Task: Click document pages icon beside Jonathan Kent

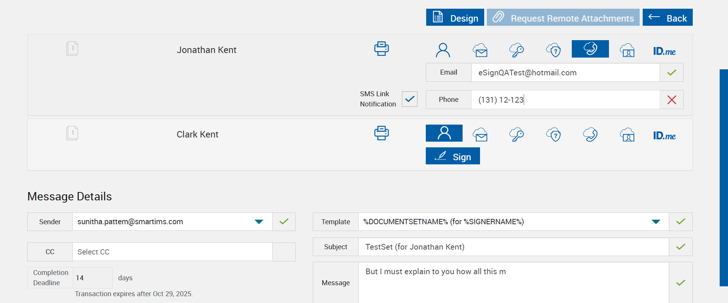Action: click(x=72, y=49)
